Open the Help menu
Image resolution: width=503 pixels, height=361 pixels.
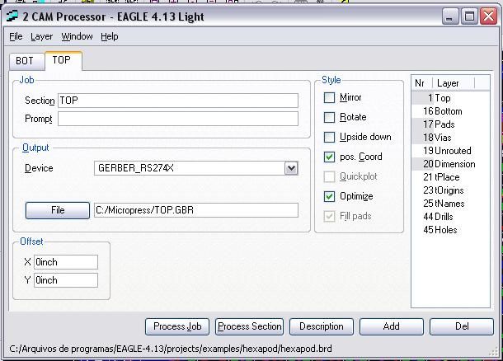[x=110, y=36]
